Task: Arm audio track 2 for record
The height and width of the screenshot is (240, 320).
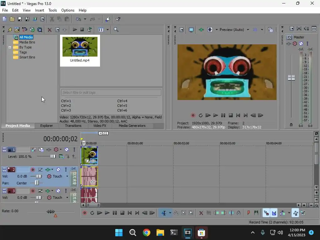Action: coord(32,170)
